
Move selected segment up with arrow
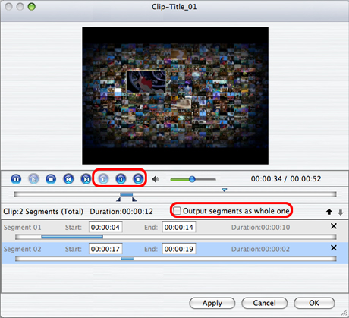(329, 212)
